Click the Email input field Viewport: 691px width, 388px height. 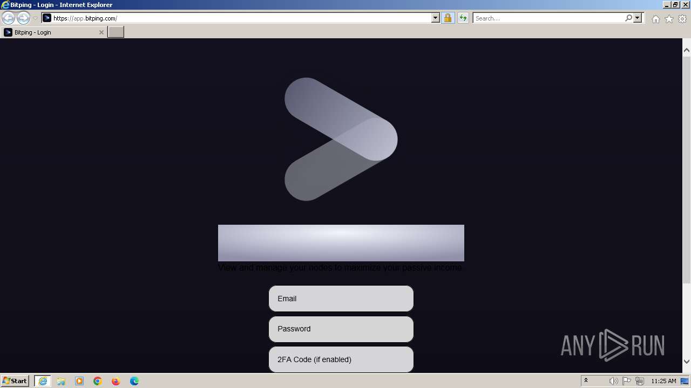pyautogui.click(x=341, y=299)
